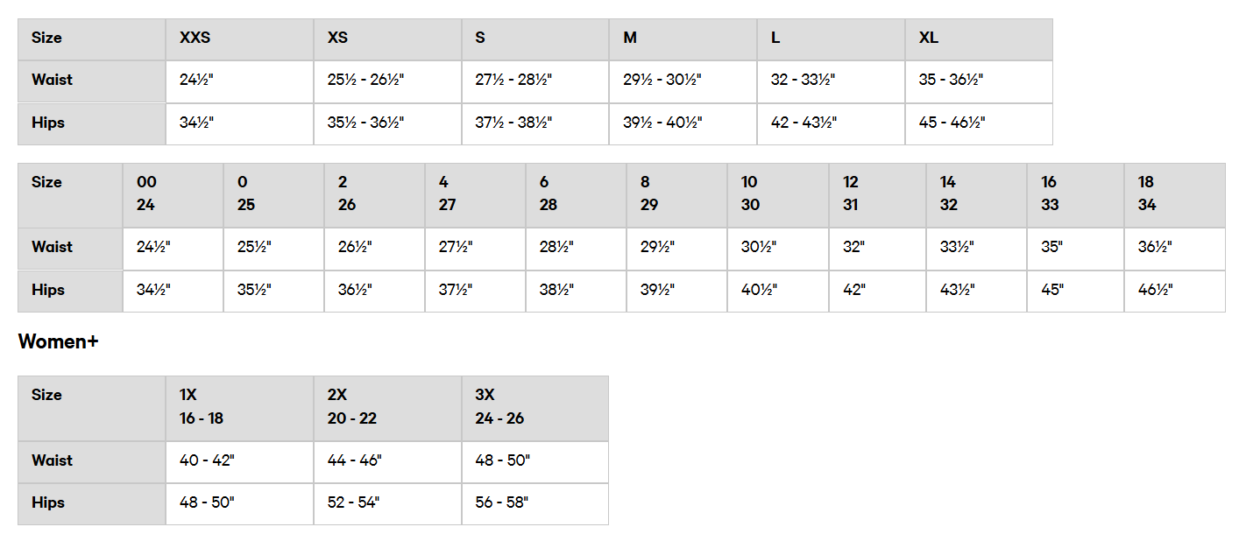The width and height of the screenshot is (1246, 534).
Task: Select the 42" hips cell for size 12
Action: tap(877, 291)
